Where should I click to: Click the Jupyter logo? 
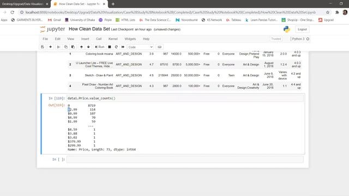(52, 29)
